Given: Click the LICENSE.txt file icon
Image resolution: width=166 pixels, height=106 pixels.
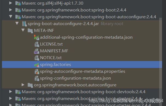Looking at the screenshot, I should pos(37,44).
